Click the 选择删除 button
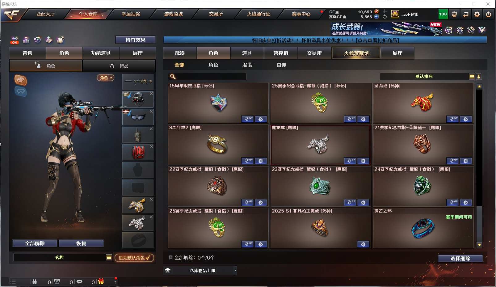496x287 pixels. coord(460,259)
